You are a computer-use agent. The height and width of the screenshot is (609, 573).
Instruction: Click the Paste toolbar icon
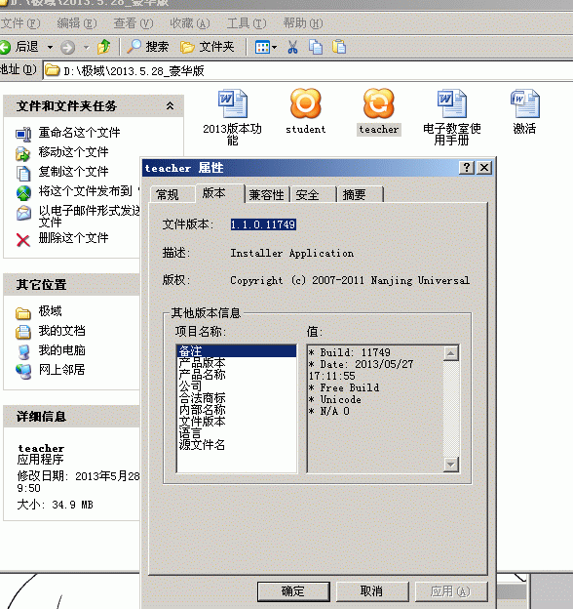pyautogui.click(x=339, y=48)
